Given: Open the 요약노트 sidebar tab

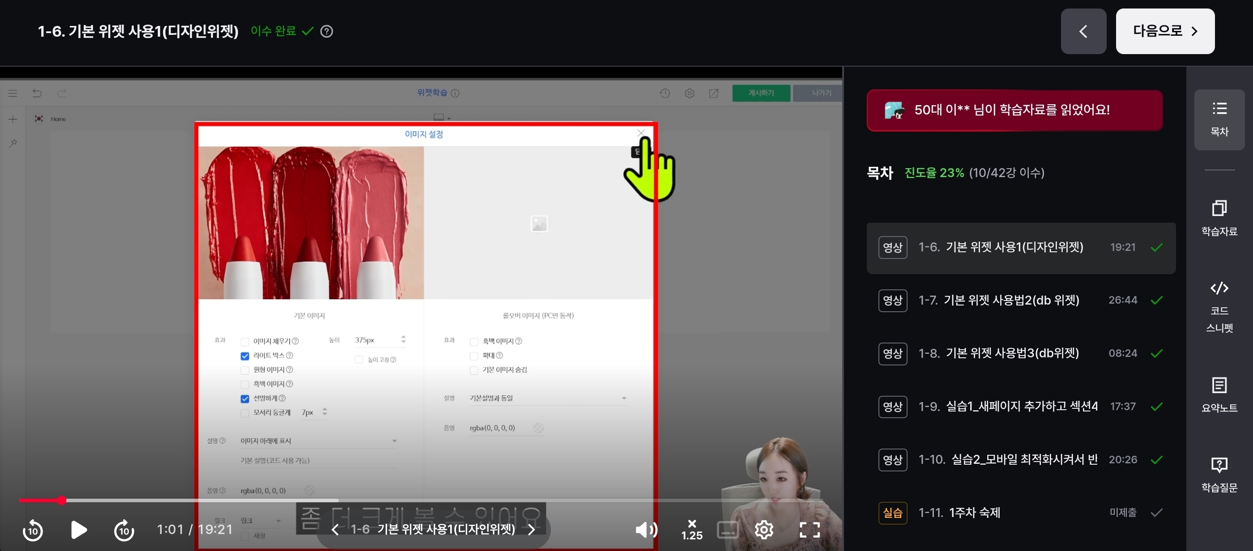Looking at the screenshot, I should (x=1219, y=395).
